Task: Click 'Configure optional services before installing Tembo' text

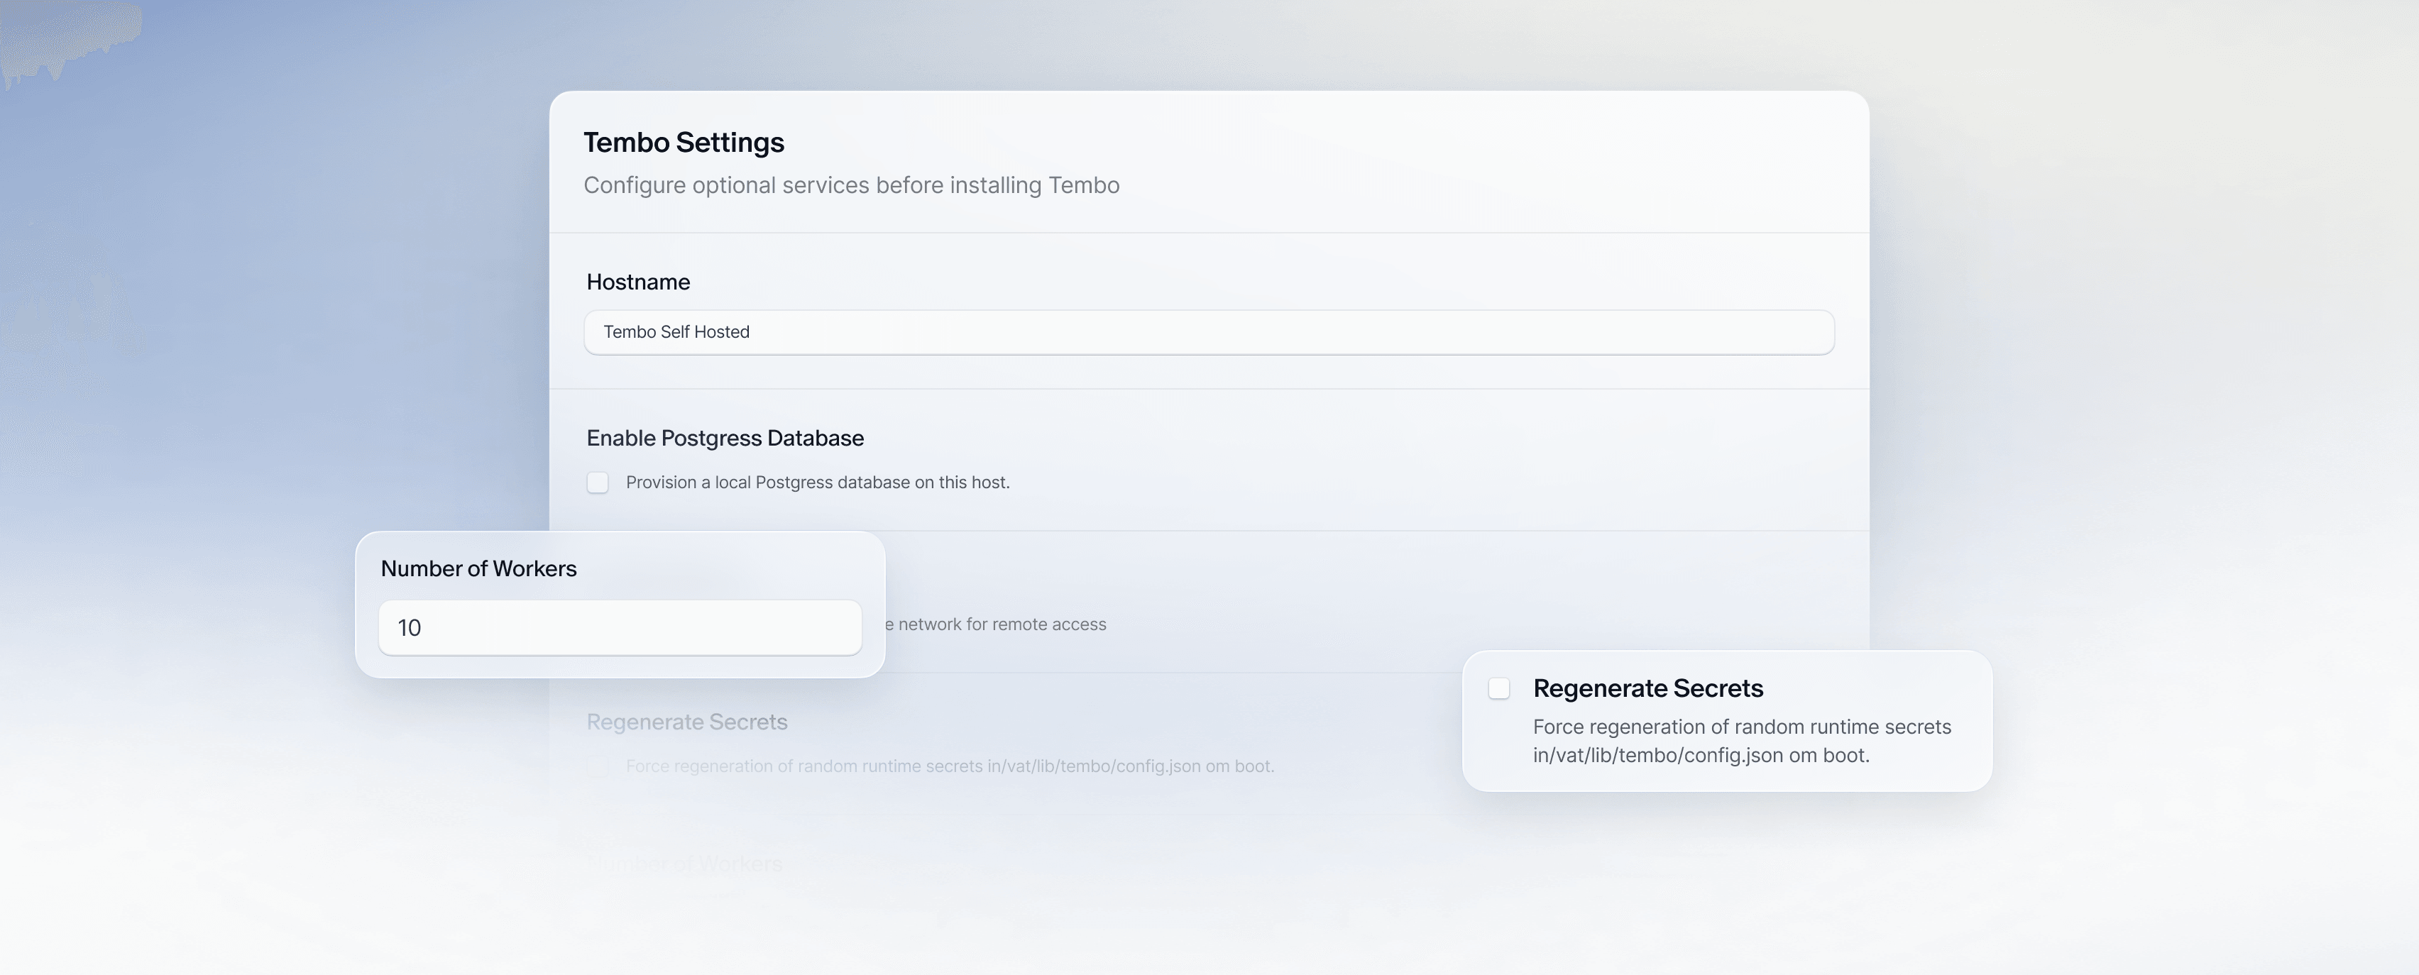Action: 852,185
